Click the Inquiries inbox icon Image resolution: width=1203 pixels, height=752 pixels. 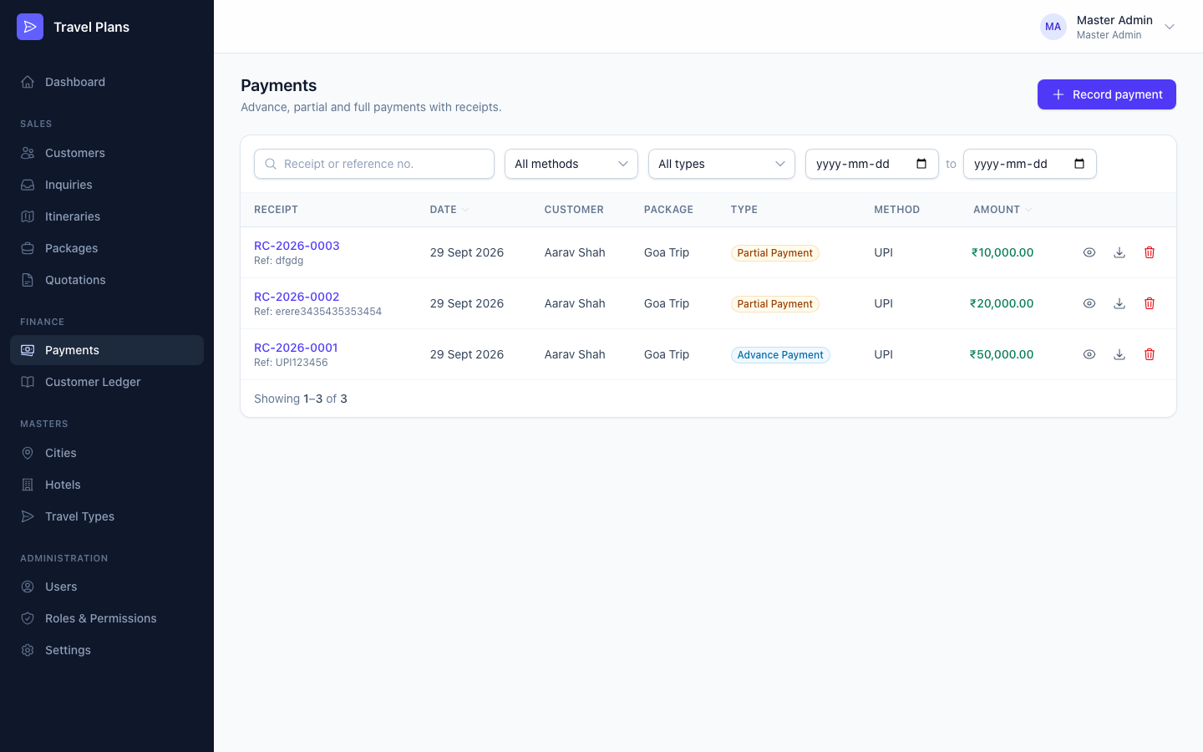point(28,185)
